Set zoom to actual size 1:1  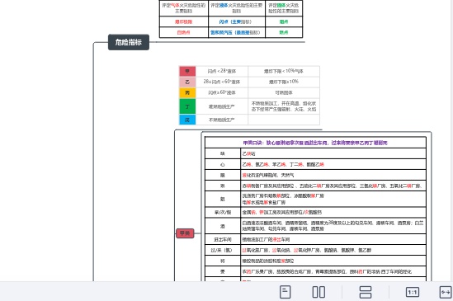pyautogui.click(x=413, y=292)
